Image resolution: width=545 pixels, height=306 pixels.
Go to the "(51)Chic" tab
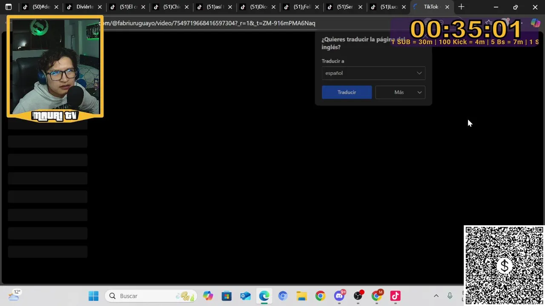172,7
